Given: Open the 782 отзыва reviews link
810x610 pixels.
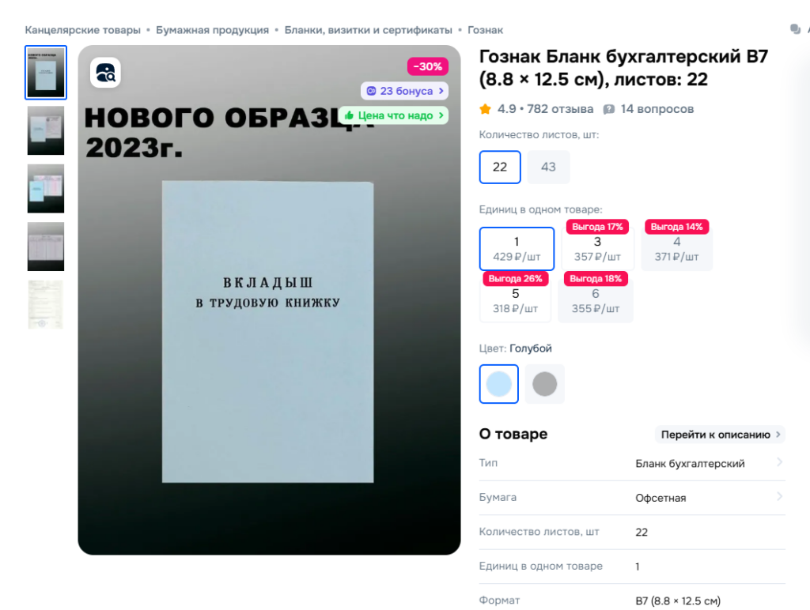Looking at the screenshot, I should point(560,109).
